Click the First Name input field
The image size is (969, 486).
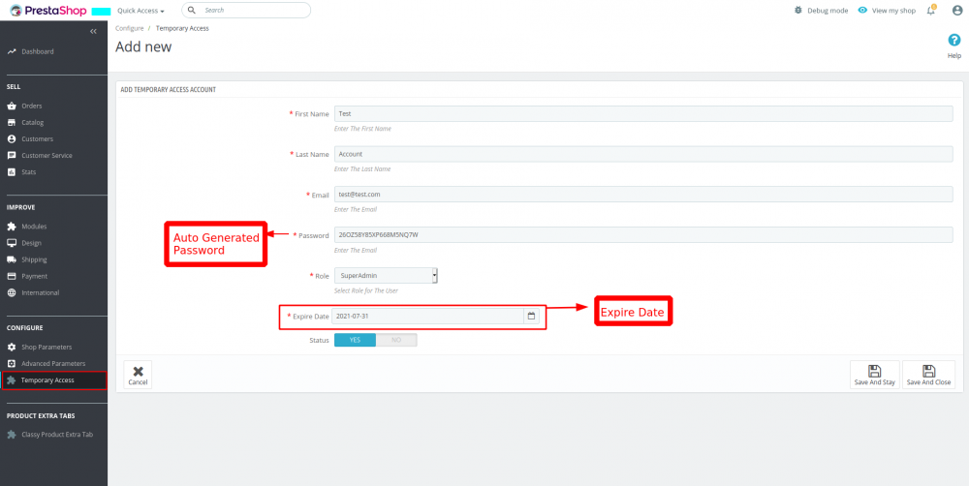(643, 113)
